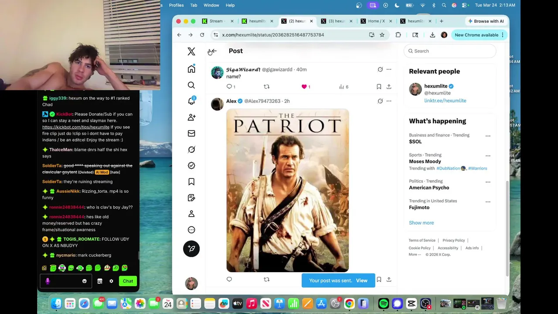Image resolution: width=558 pixels, height=314 pixels.
Task: Open the Window menu in menu bar
Action: [x=211, y=5]
